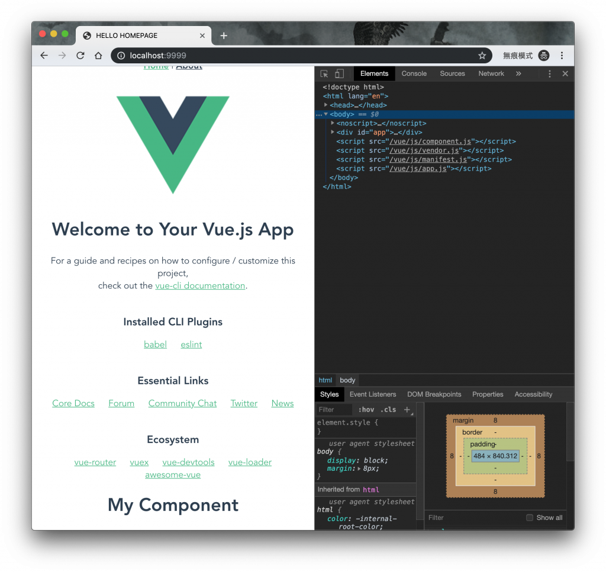606x572 pixels.
Task: Bookmark this page with the star
Action: (x=482, y=55)
